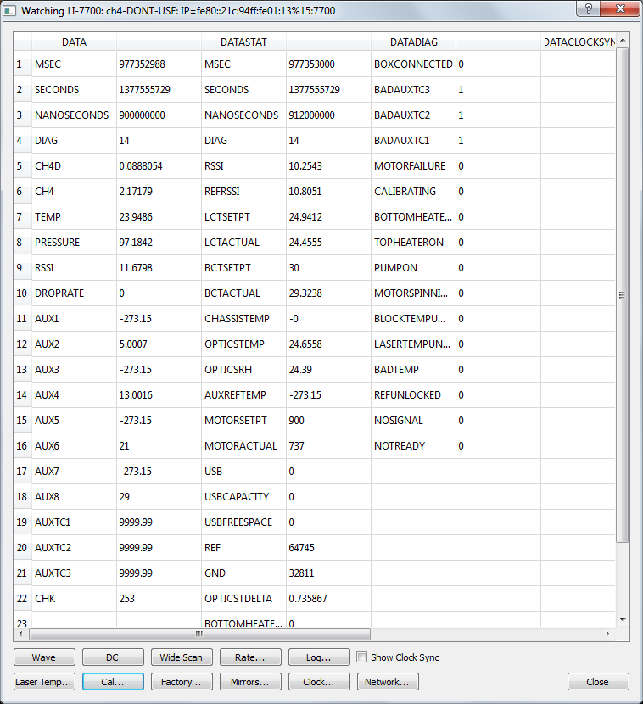Click the PUMPON label cell
Viewport: 643px width, 704px height.
(x=414, y=268)
